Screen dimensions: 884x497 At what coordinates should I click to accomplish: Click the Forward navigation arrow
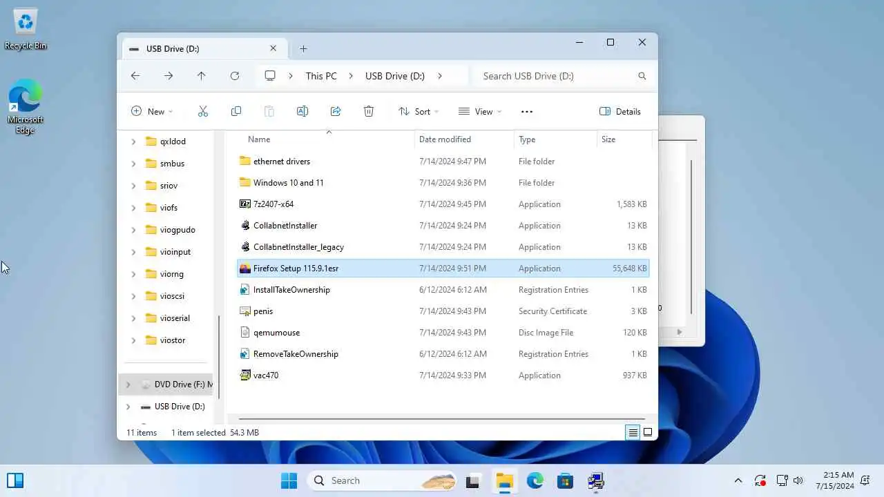[169, 76]
